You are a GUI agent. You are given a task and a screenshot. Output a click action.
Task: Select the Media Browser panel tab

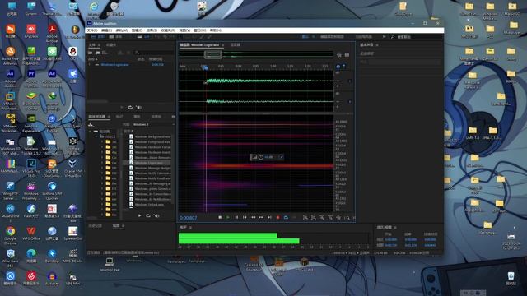[97, 117]
